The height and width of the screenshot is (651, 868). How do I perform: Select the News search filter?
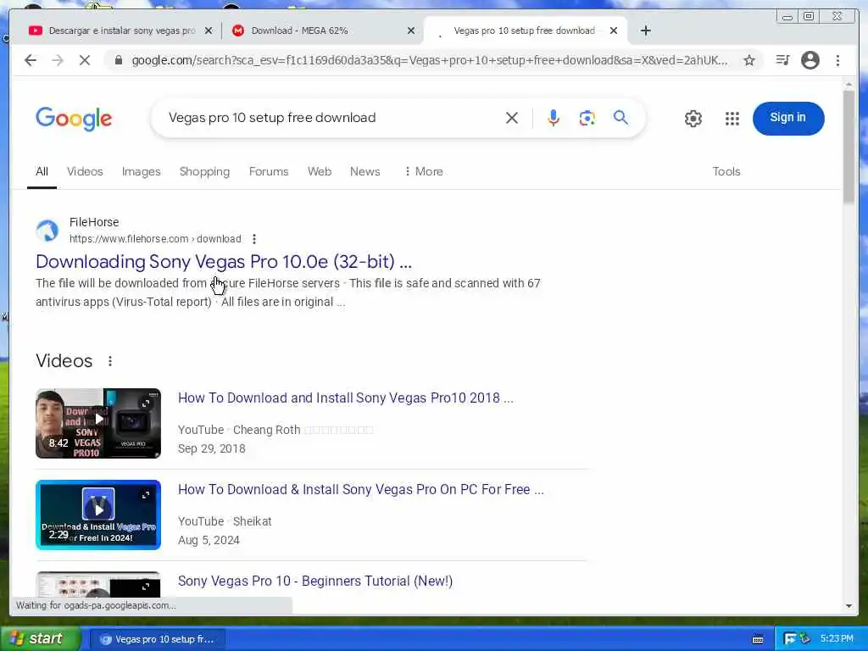(364, 171)
